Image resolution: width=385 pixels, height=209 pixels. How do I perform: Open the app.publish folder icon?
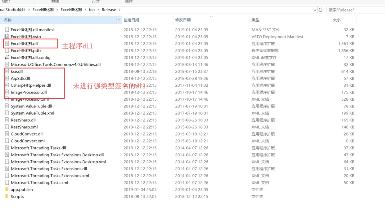[7, 189]
